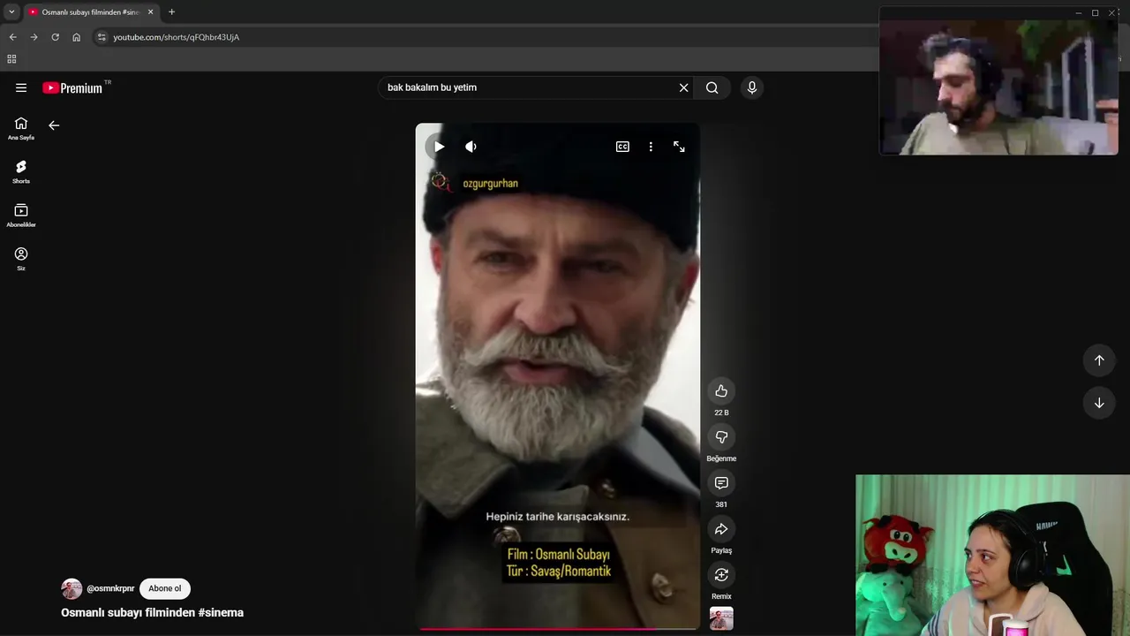Enter fullscreen mode for the short
This screenshot has height=636, width=1130.
point(679,147)
